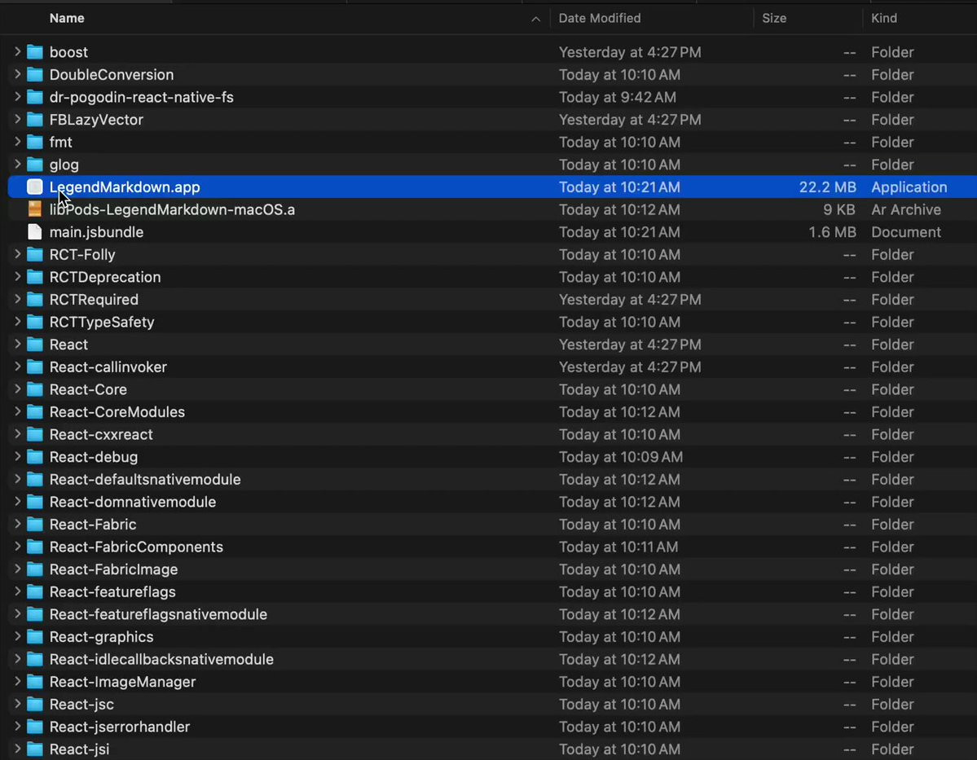Expand the boost folder disclosure arrow
Image resolution: width=977 pixels, height=760 pixels.
click(17, 51)
